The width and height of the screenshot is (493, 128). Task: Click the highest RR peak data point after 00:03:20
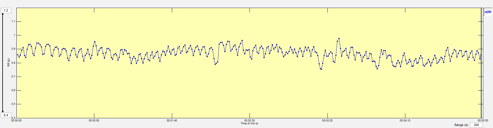tap(339, 38)
